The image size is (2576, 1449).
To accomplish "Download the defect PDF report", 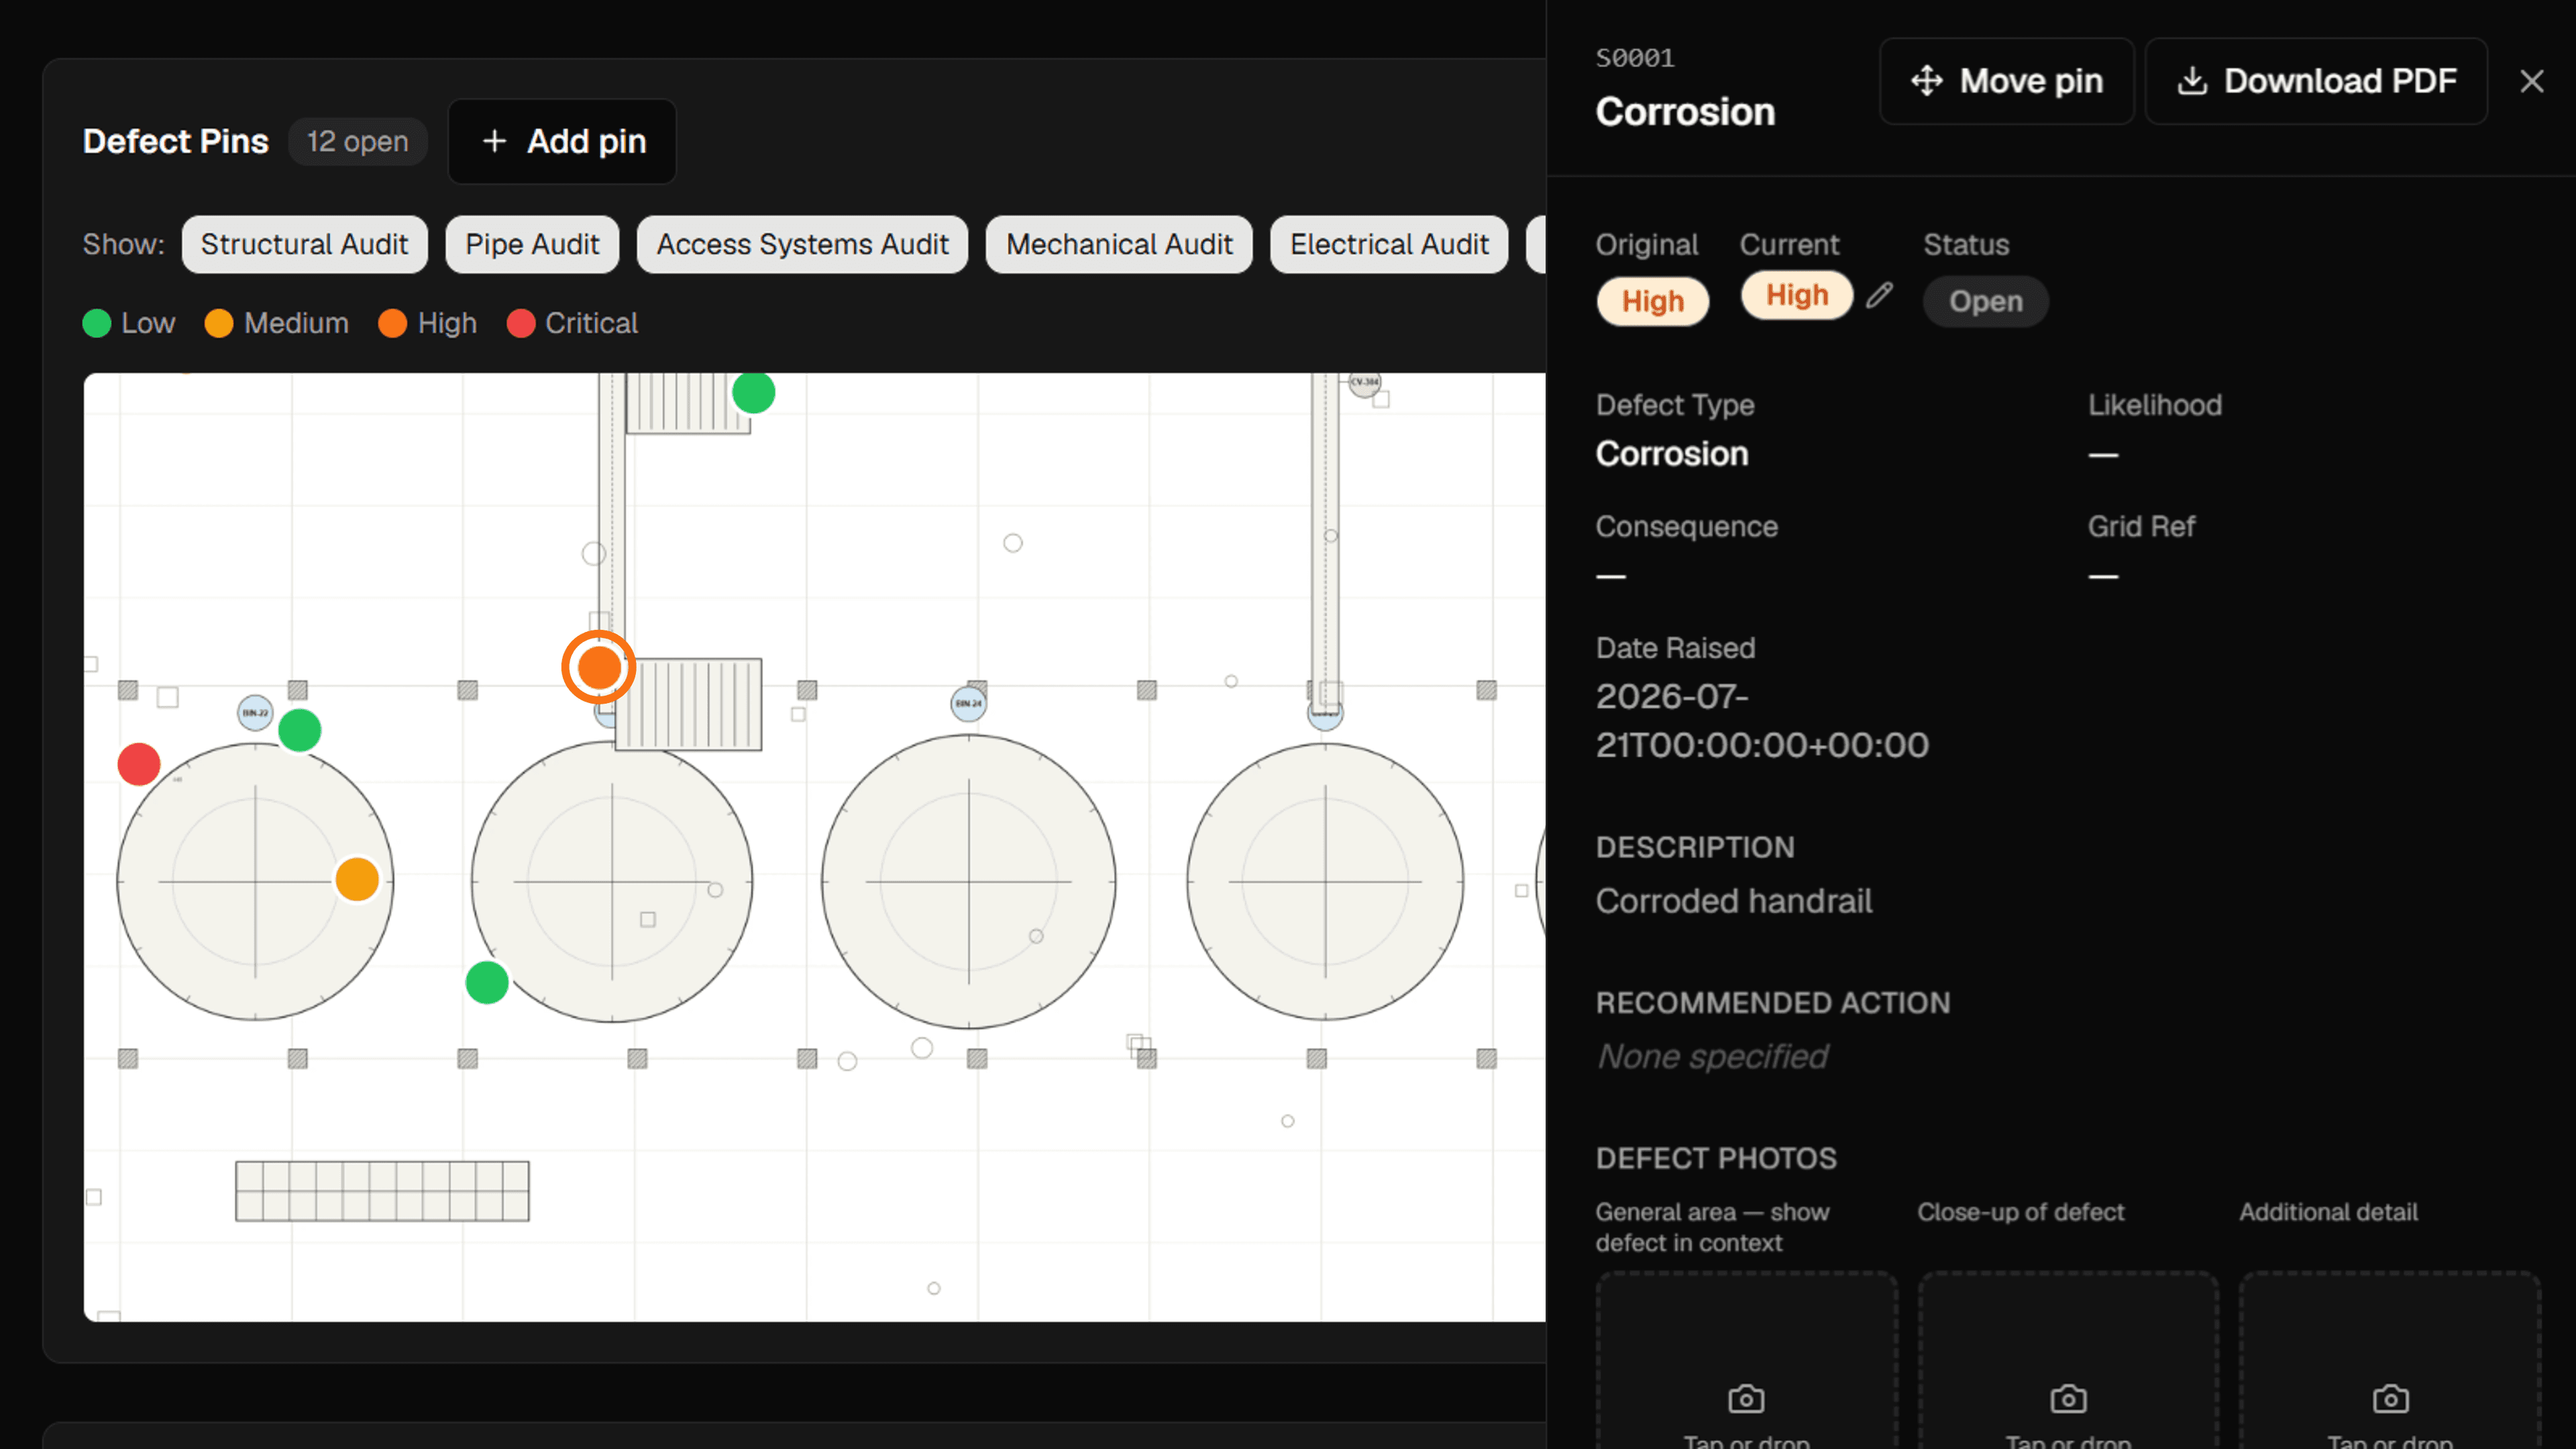I will point(2316,81).
